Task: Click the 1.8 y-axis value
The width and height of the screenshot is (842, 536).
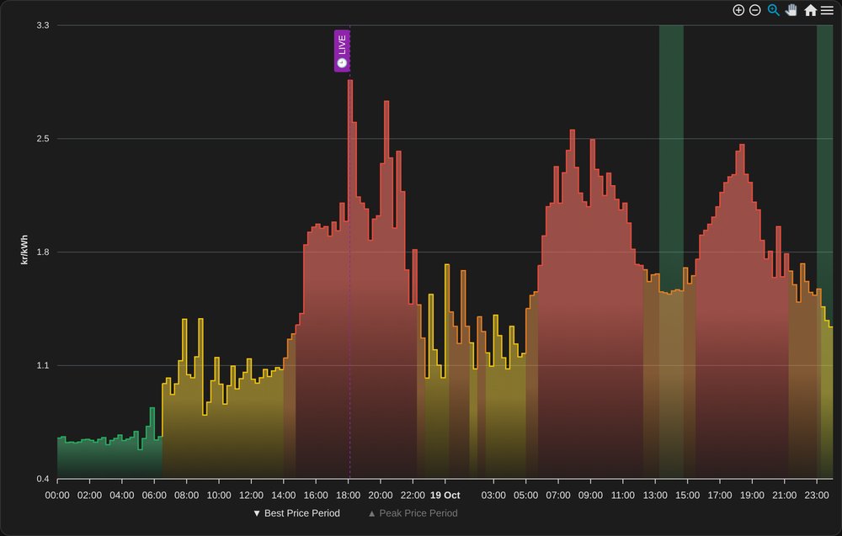Action: (x=42, y=252)
